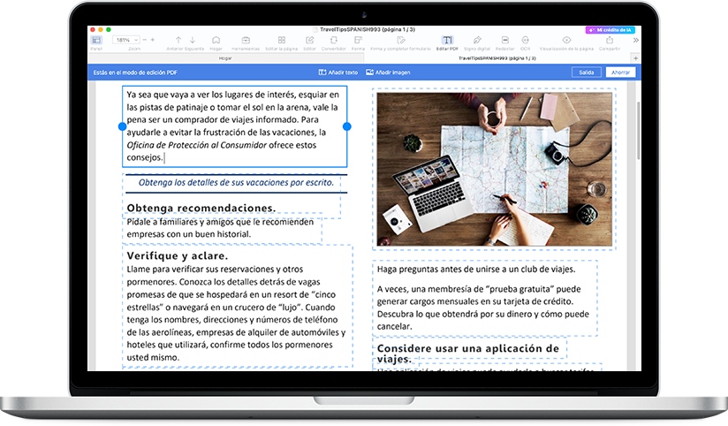Click the right resize handle of selected text box
The image size is (728, 426).
(x=347, y=126)
